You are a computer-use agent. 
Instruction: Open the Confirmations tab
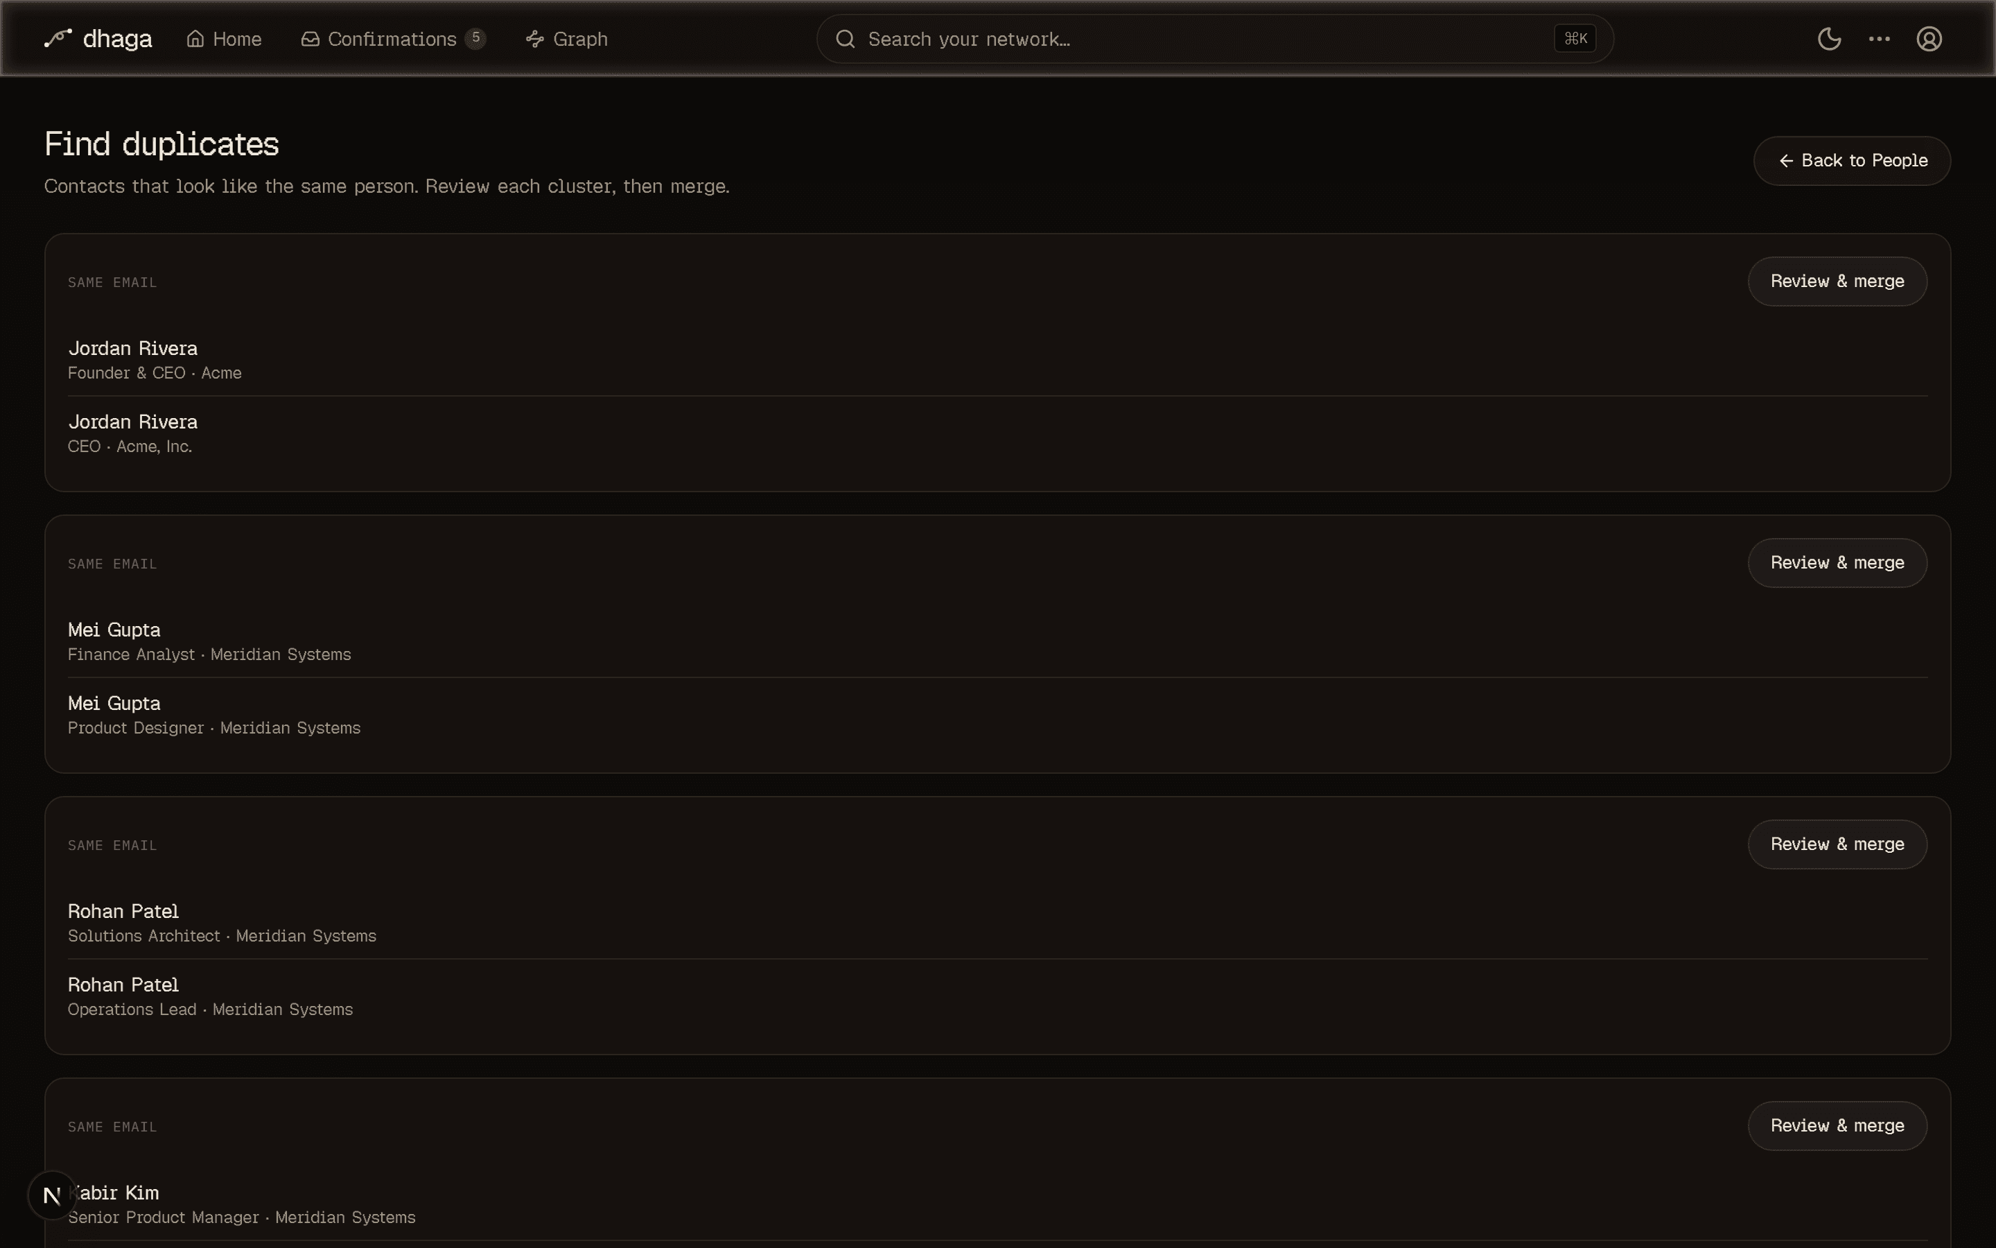(394, 39)
